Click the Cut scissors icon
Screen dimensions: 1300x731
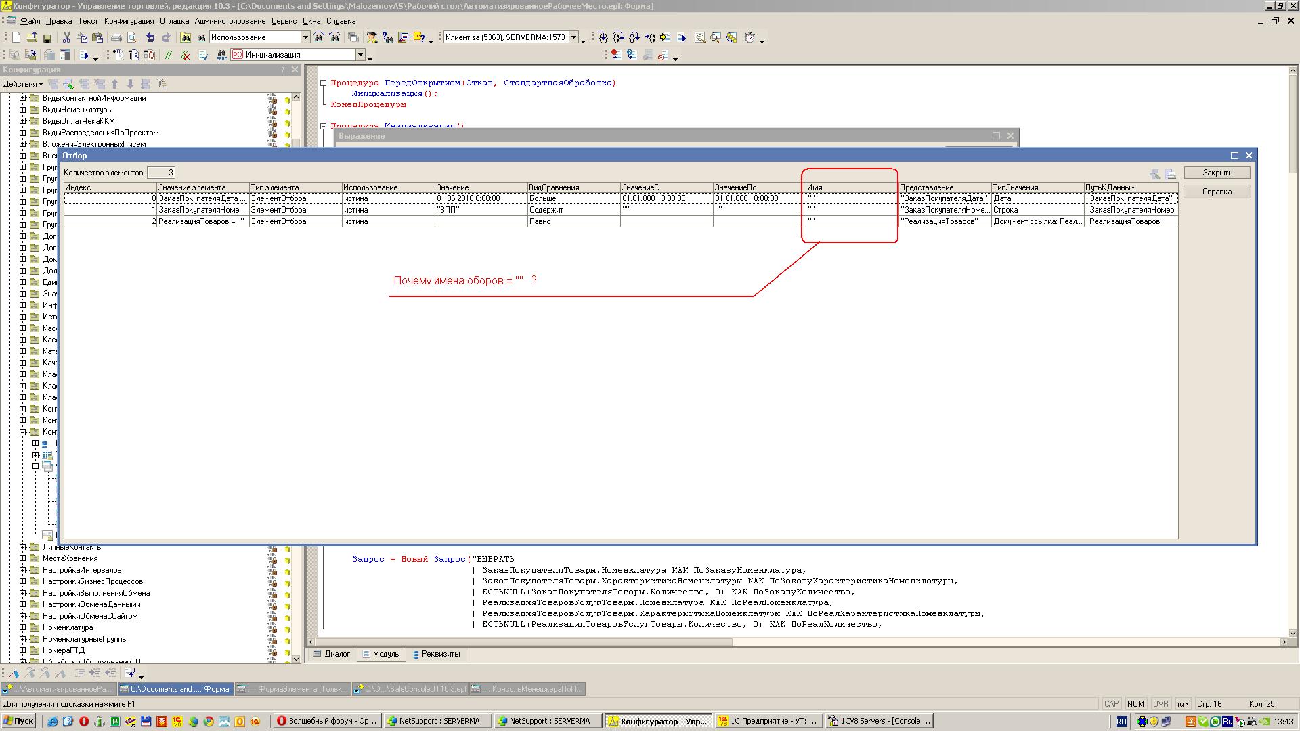tap(66, 38)
